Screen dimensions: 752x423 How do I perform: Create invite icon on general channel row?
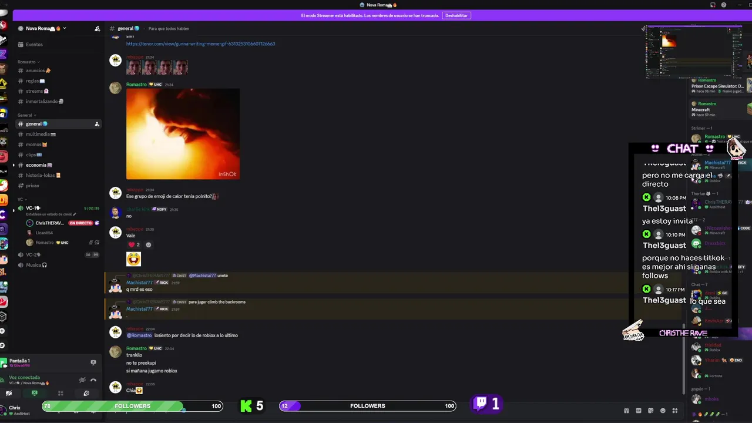click(x=97, y=124)
